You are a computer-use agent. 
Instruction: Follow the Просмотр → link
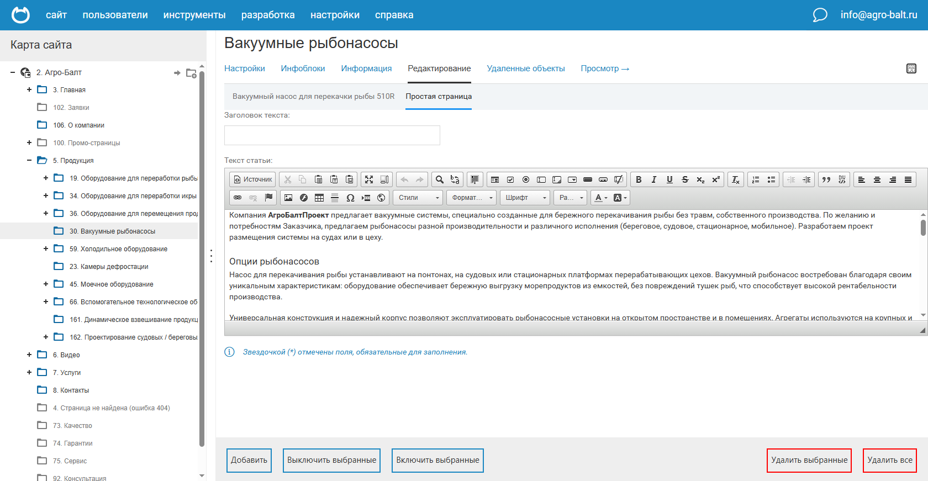click(x=605, y=68)
